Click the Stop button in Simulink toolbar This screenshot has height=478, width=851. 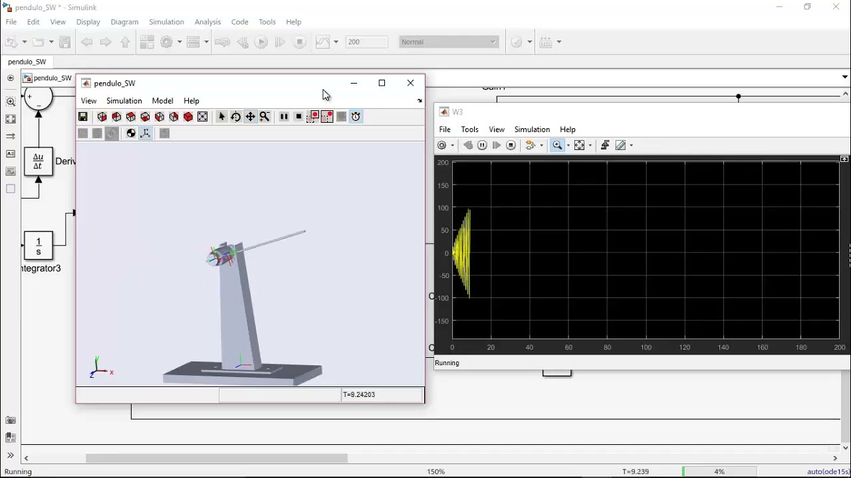[300, 42]
